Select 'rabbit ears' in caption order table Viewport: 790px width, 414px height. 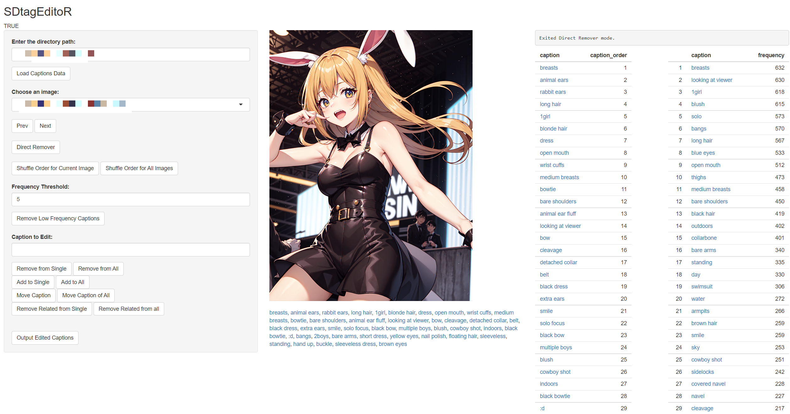[x=553, y=92]
